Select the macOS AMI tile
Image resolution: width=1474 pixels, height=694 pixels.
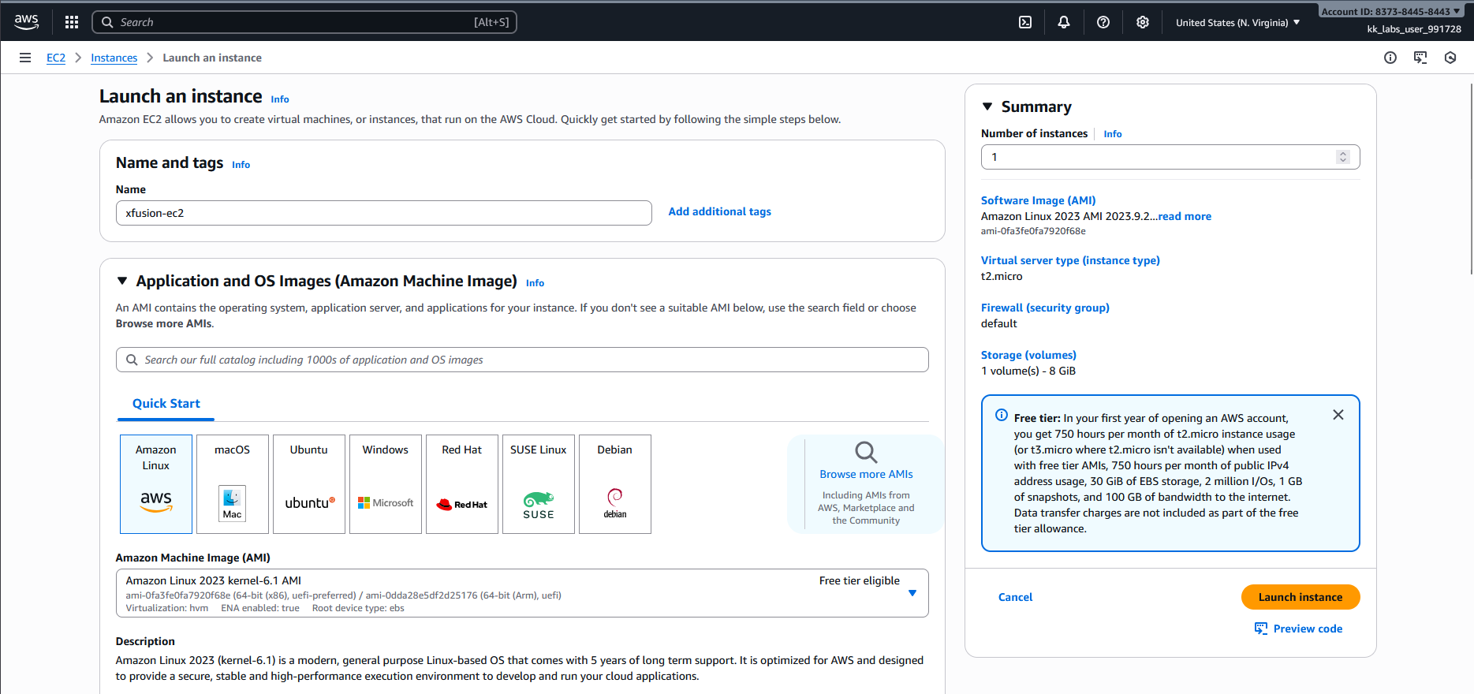[233, 484]
